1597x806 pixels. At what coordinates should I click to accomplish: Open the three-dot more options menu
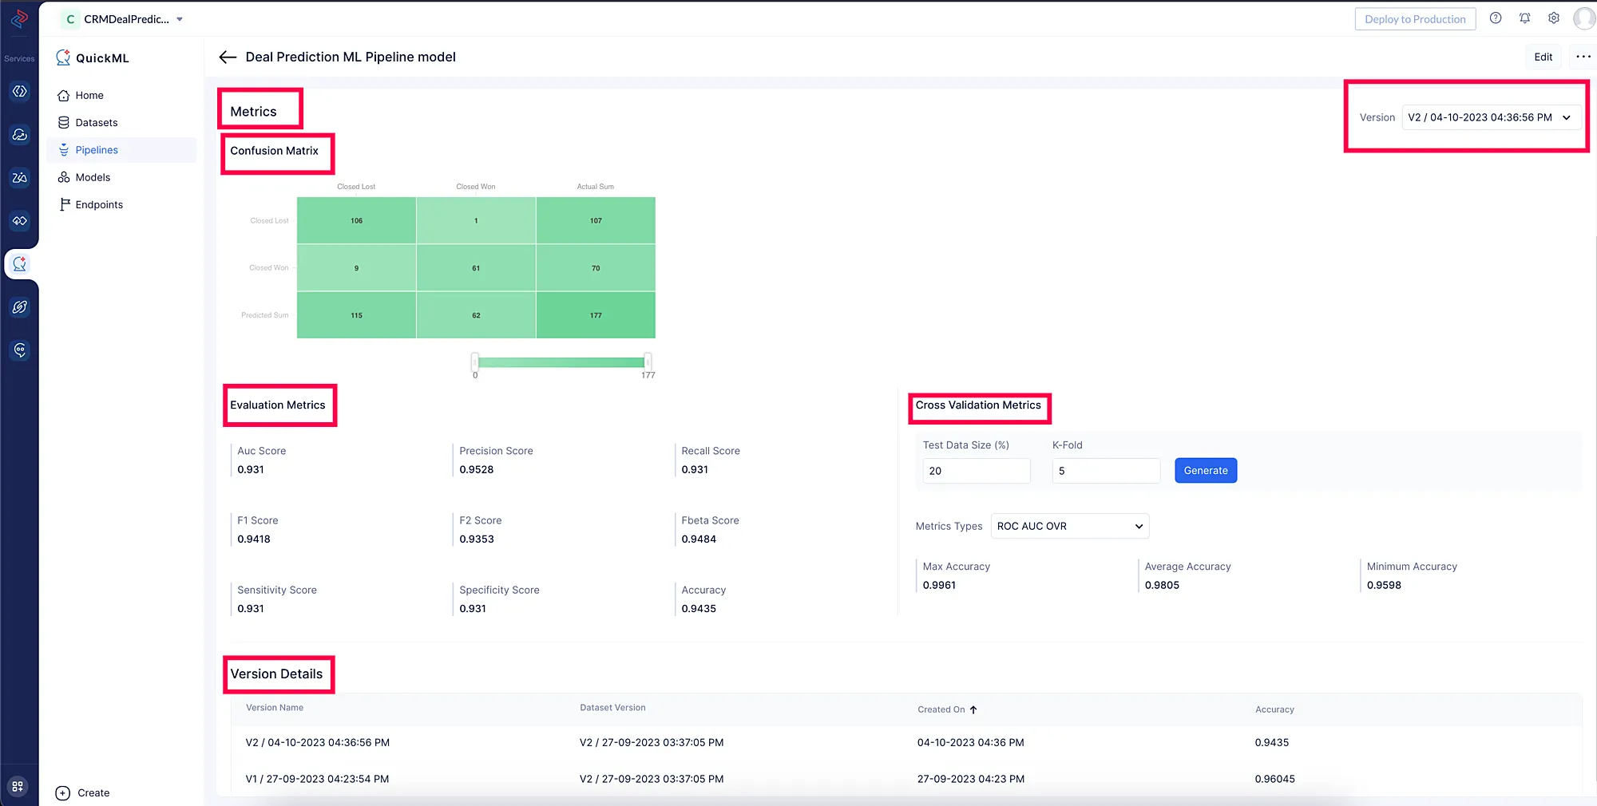click(x=1583, y=57)
